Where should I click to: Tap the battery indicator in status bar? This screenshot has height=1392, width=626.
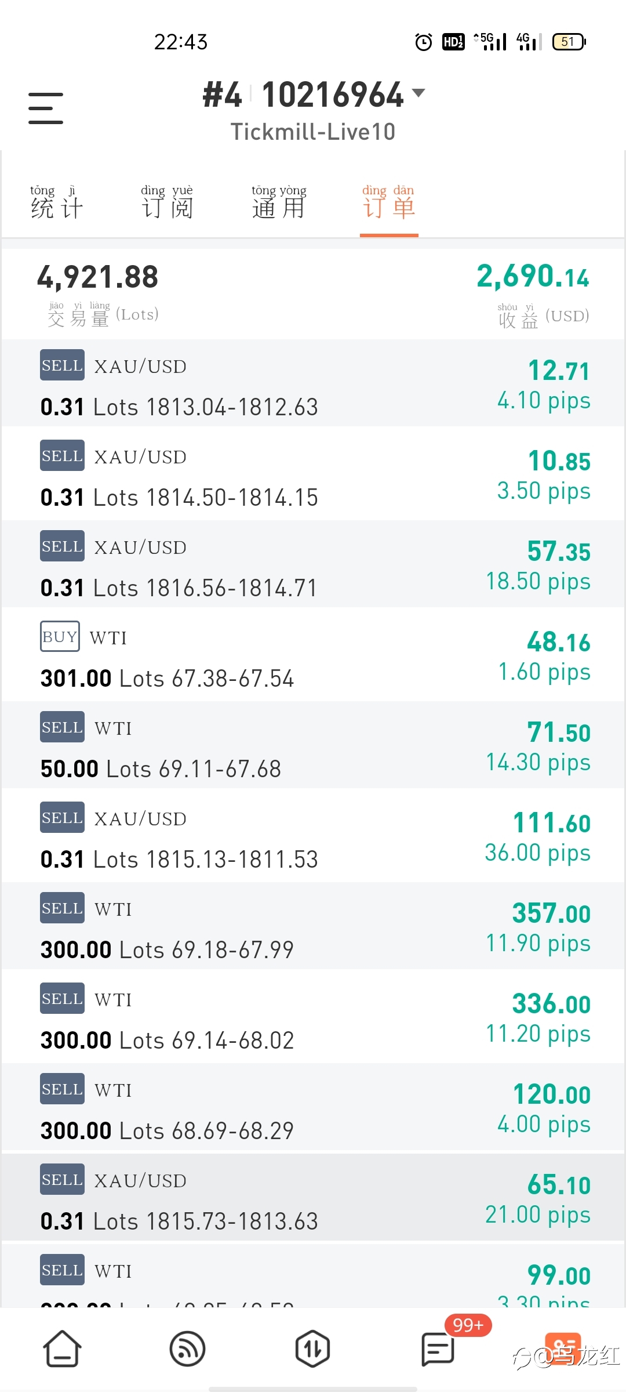569,42
